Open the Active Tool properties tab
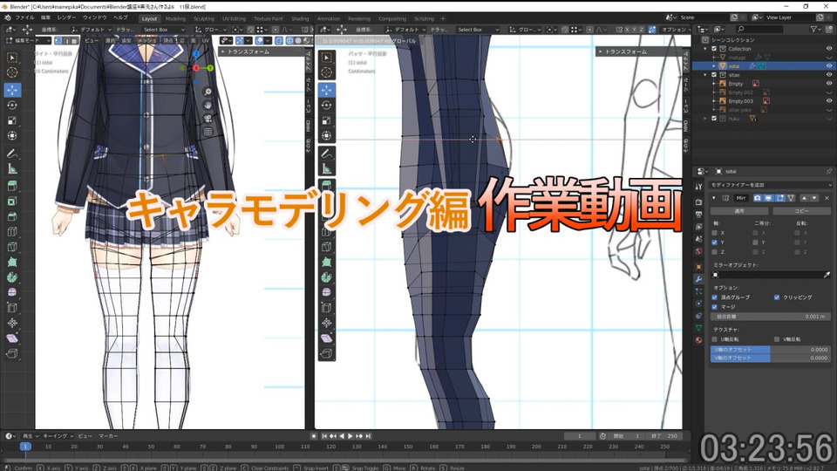 pos(698,187)
